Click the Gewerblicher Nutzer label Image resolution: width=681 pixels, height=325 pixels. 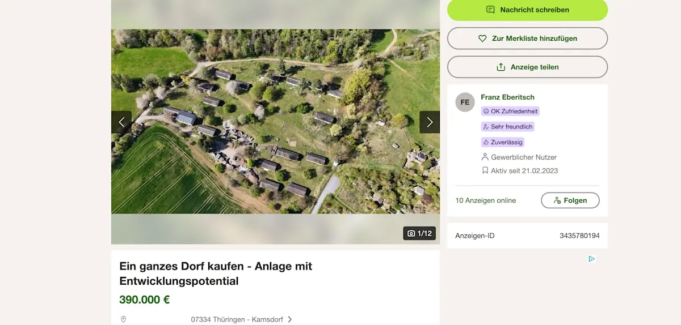(524, 157)
